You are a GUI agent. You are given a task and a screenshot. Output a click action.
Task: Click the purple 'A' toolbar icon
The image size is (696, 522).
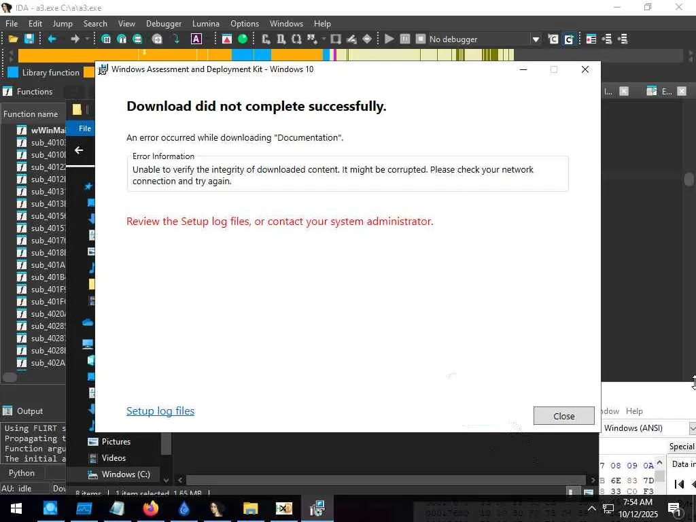(x=196, y=39)
